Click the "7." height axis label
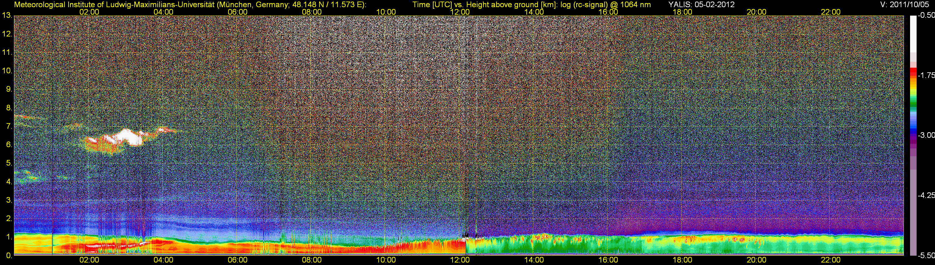Image resolution: width=935 pixels, height=265 pixels. coord(9,126)
